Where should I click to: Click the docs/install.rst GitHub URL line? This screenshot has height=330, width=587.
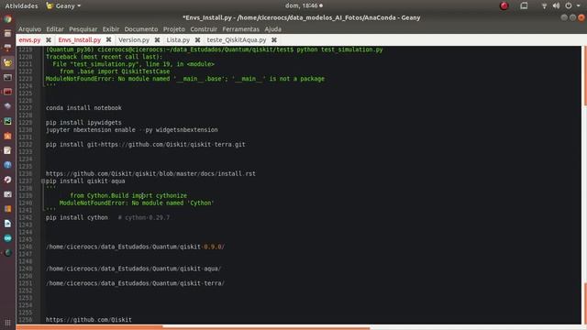click(x=150, y=173)
